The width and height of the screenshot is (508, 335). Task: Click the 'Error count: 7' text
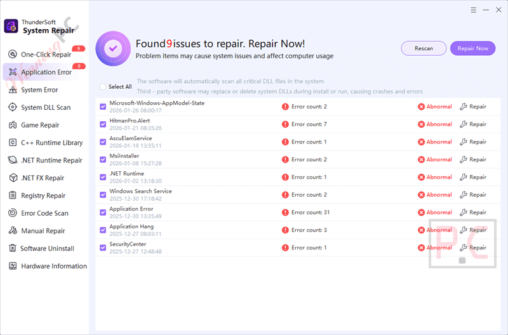[x=309, y=124]
